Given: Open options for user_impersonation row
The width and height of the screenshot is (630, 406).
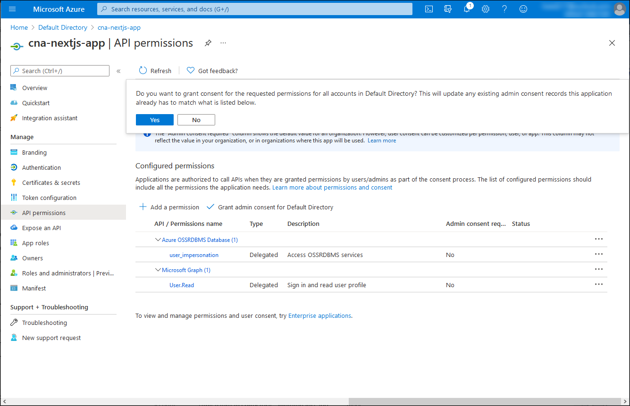Looking at the screenshot, I should click(599, 254).
